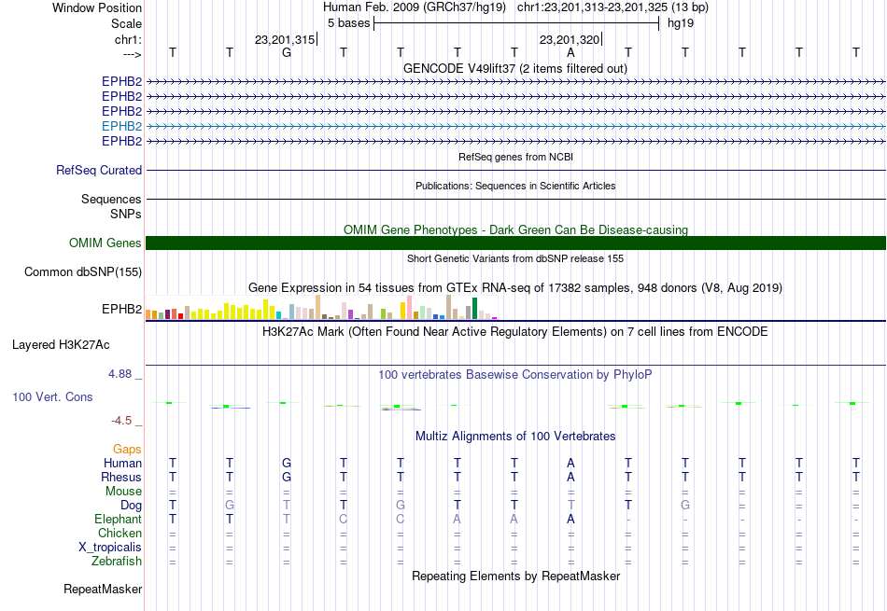Select the X_tropicalis alignment row label
This screenshot has width=887, height=611.
tap(110, 548)
